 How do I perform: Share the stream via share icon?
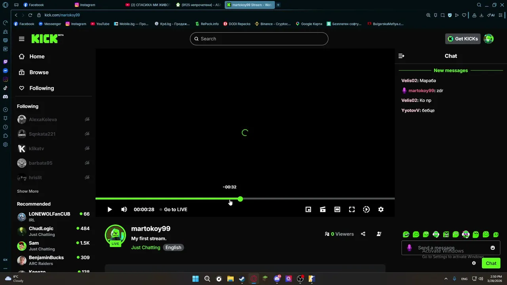pos(363,234)
